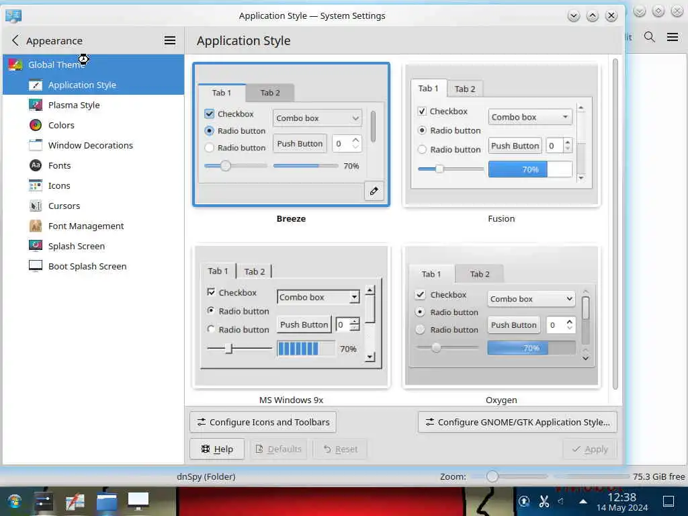The height and width of the screenshot is (516, 688).
Task: Switch to Tab 2 in Breeze preview
Action: pos(270,93)
